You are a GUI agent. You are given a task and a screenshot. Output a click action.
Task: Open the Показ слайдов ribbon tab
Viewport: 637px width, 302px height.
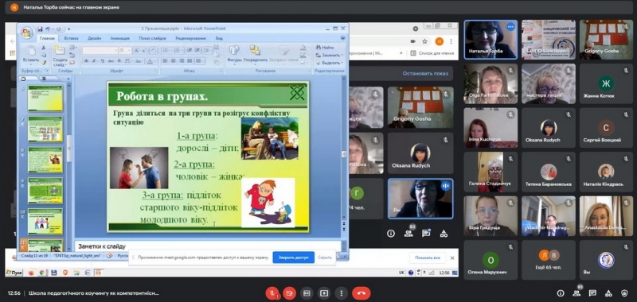click(152, 38)
